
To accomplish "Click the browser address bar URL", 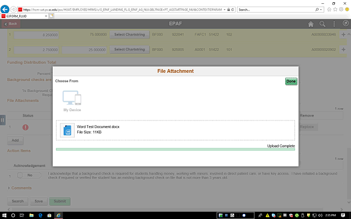I will pyautogui.click(x=122, y=10).
